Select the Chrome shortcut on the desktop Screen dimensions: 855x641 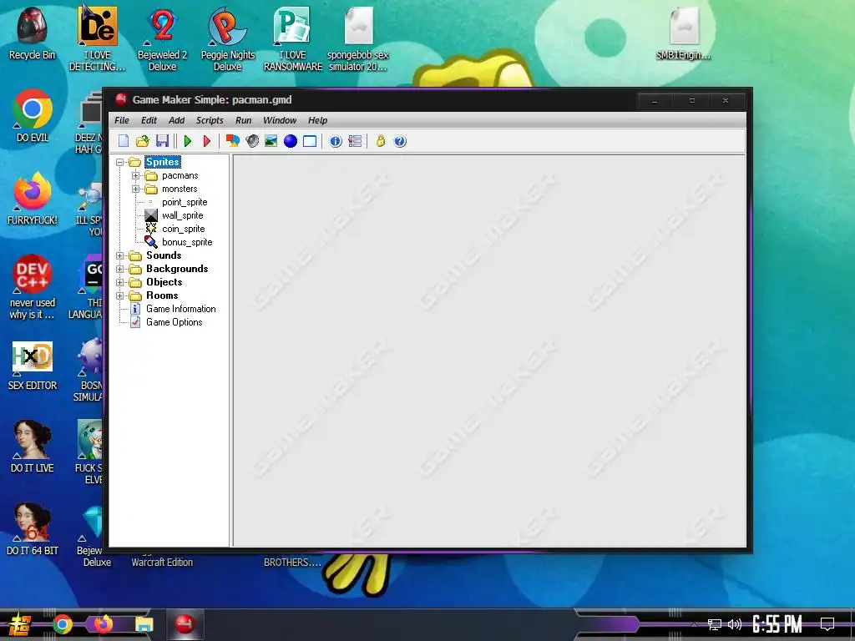click(33, 116)
